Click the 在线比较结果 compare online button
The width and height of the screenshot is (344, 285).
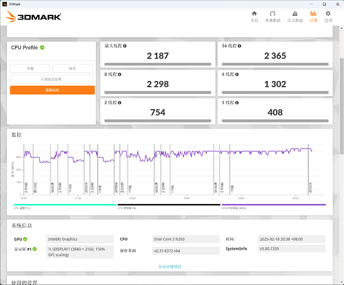click(x=52, y=79)
